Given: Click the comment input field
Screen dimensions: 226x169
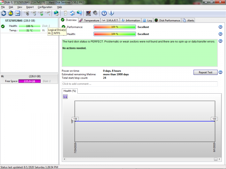Looking at the screenshot, I should pyautogui.click(x=139, y=84).
